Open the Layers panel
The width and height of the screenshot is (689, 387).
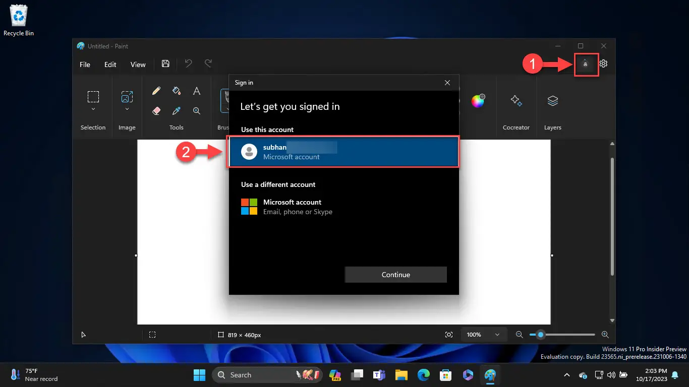coord(552,100)
